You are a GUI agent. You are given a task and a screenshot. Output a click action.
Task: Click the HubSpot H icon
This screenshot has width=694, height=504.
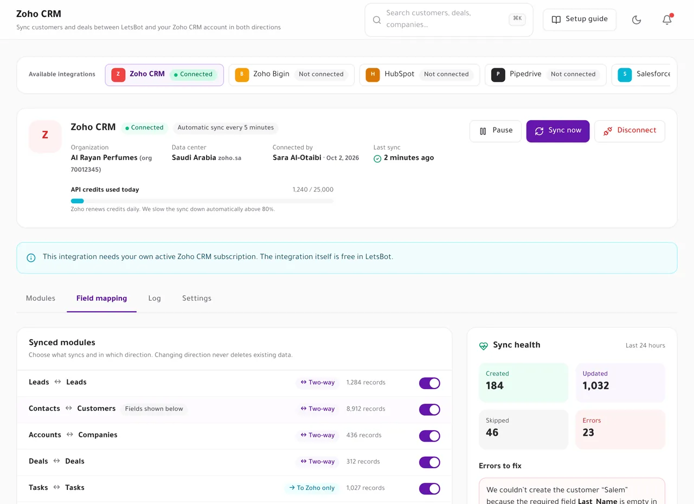[x=372, y=75]
